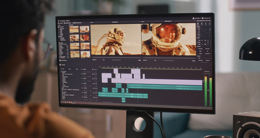This screenshot has height=138, width=260.
Task: Select the reddish face close-up thumbnail
Action: point(85,38)
